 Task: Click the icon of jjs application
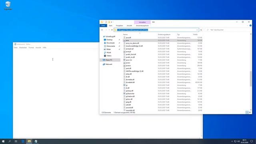point(124,85)
